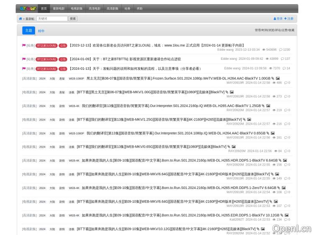Select the 主题 tab
The image size is (314, 235).
[x=28, y=31]
